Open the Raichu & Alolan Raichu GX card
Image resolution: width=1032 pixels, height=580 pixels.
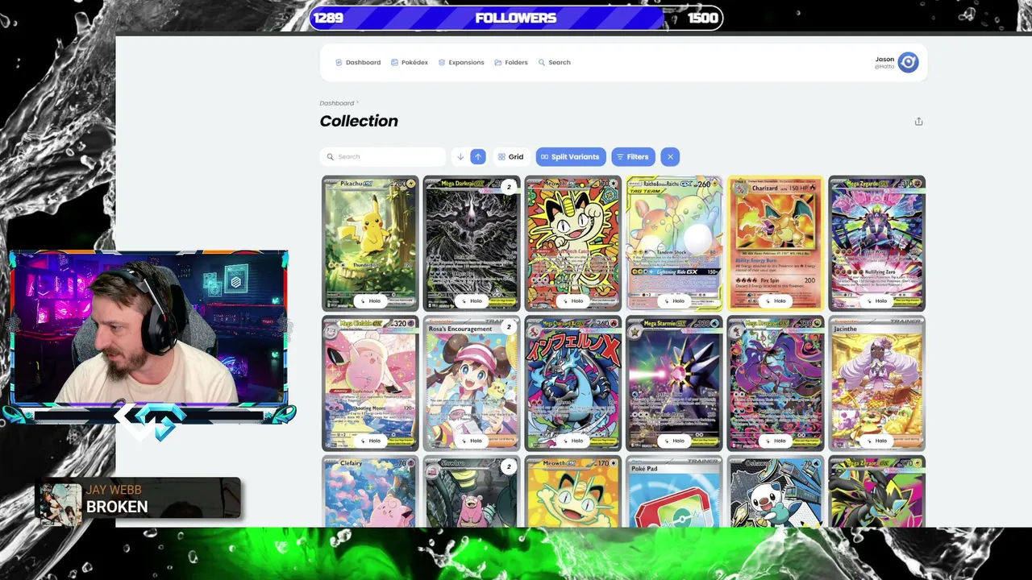(674, 243)
